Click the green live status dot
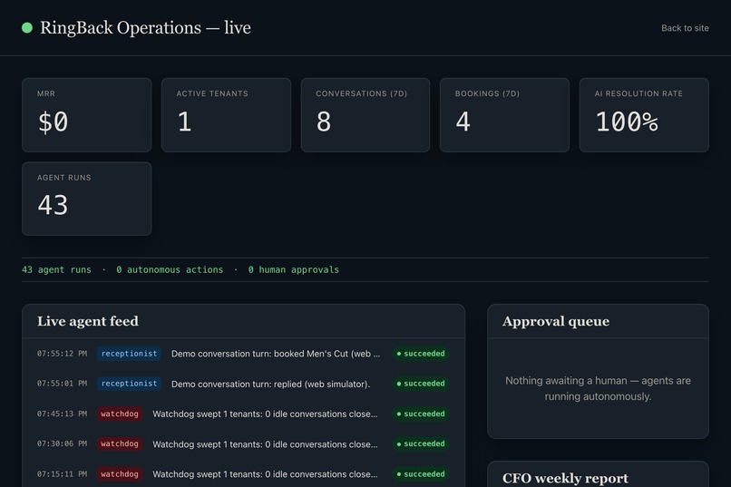This screenshot has width=731, height=487. [x=27, y=28]
